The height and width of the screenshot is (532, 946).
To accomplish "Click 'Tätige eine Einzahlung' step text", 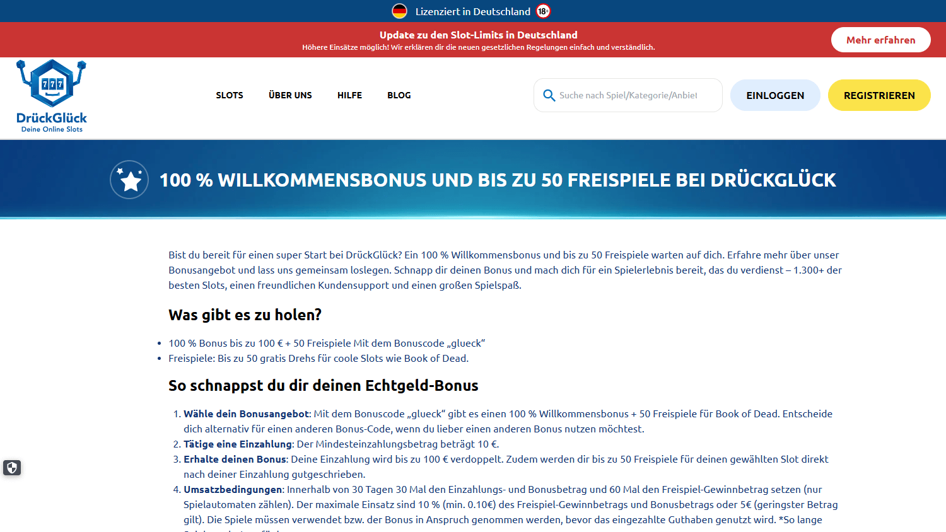I will point(238,444).
